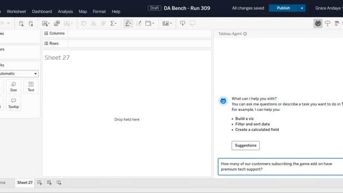Click the Swap Rows and Columns icon
The width and height of the screenshot is (343, 193).
pyautogui.click(x=84, y=24)
